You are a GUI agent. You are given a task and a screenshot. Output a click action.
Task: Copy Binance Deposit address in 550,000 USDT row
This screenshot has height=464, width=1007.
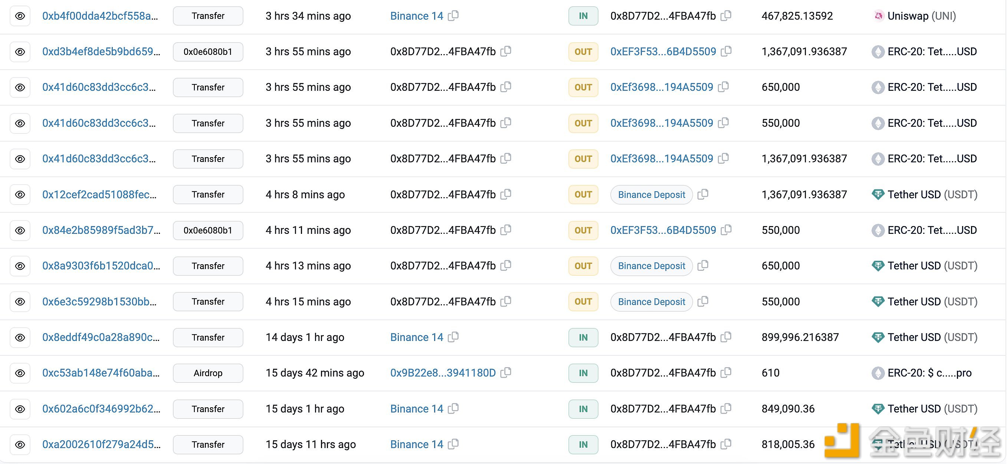tap(703, 301)
